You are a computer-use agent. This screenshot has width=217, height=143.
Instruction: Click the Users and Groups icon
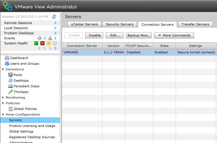[x=7, y=64]
